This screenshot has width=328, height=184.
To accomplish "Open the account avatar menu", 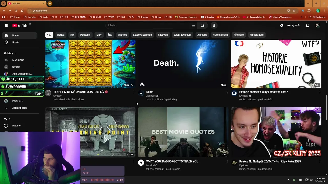I will pyautogui.click(x=317, y=25).
